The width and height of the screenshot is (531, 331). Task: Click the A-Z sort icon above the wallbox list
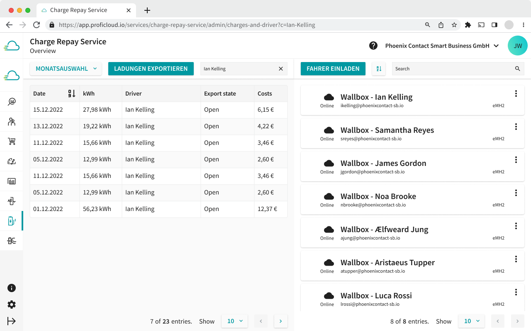[378, 68]
